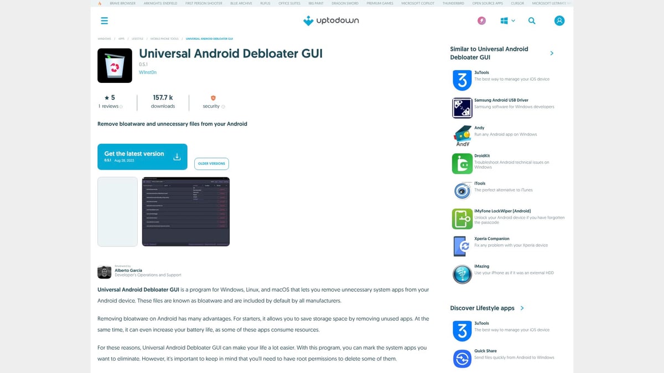Select Mobile Phone Tools in the breadcrumb
The image size is (664, 373).
pyautogui.click(x=164, y=39)
